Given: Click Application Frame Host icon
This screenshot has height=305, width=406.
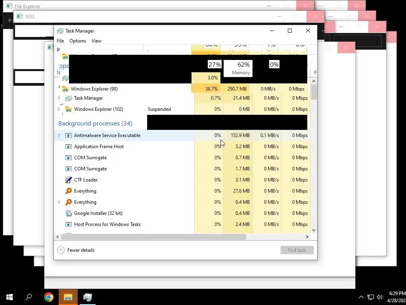Looking at the screenshot, I should click(x=68, y=147).
